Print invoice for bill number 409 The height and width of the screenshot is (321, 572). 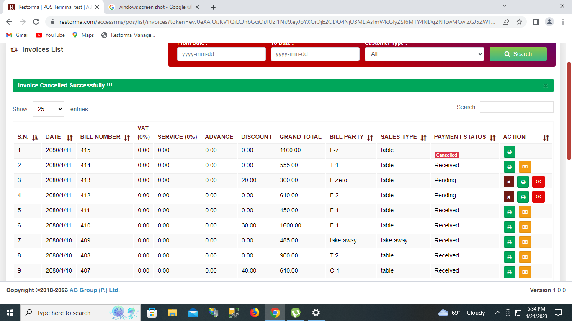click(x=509, y=242)
